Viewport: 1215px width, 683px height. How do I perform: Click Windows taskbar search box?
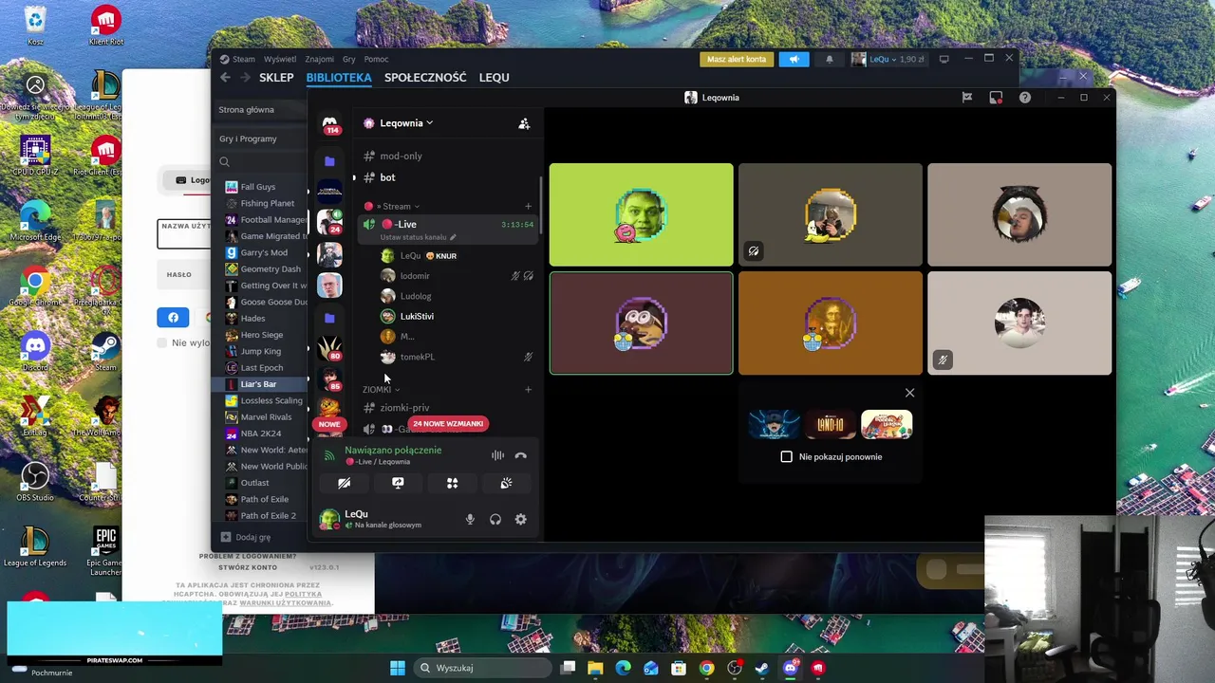[480, 668]
